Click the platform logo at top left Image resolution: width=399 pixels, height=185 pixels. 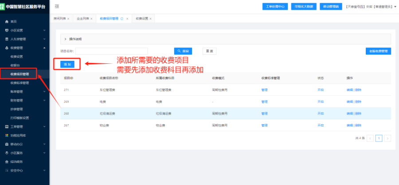[3, 6]
